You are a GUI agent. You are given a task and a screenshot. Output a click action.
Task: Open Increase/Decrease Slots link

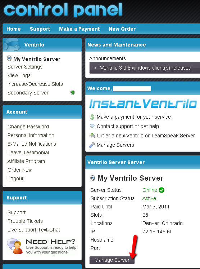point(35,84)
